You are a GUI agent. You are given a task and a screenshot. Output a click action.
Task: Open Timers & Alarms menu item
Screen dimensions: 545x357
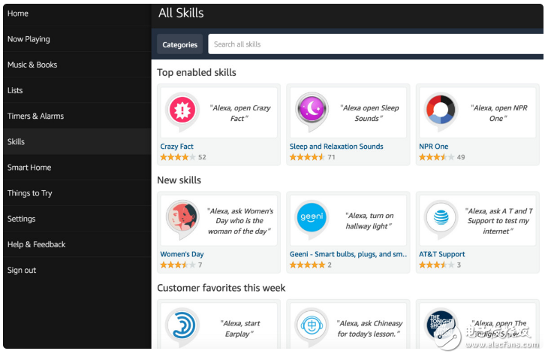(35, 116)
